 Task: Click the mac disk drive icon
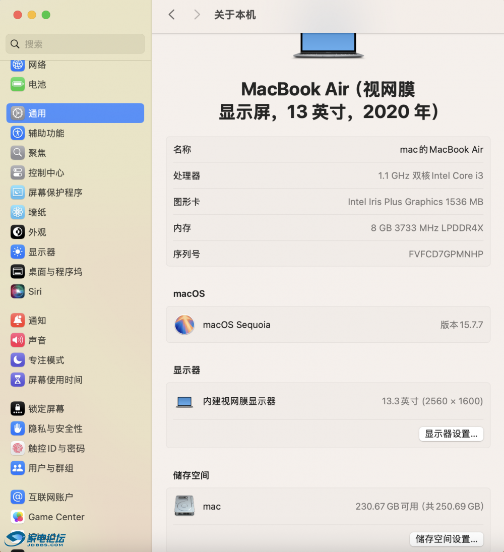click(x=184, y=506)
